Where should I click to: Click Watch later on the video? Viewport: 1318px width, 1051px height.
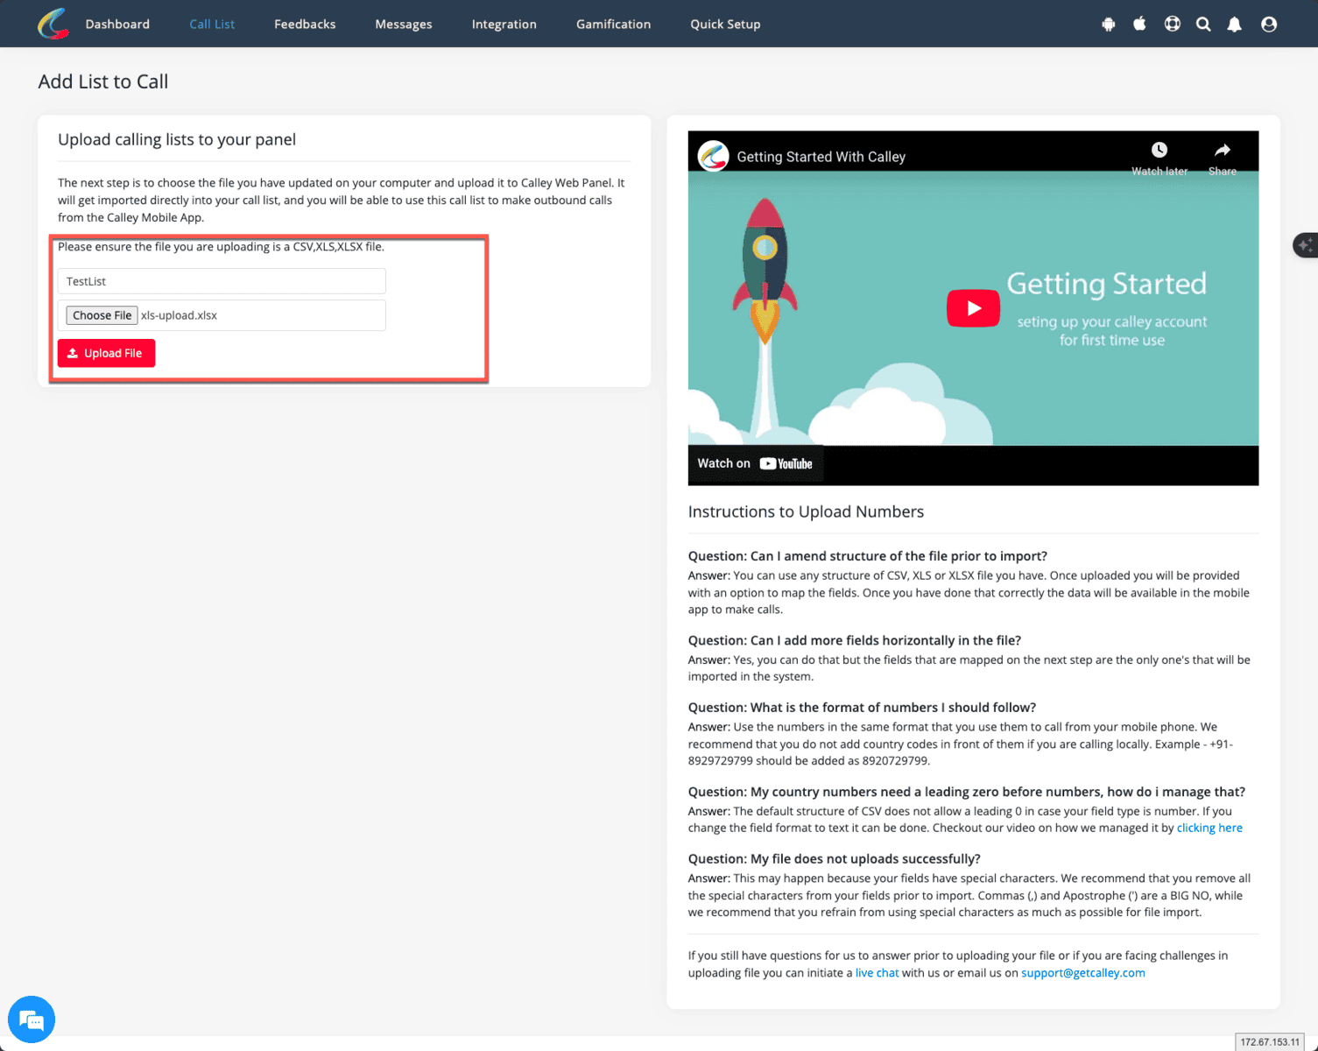(x=1159, y=158)
